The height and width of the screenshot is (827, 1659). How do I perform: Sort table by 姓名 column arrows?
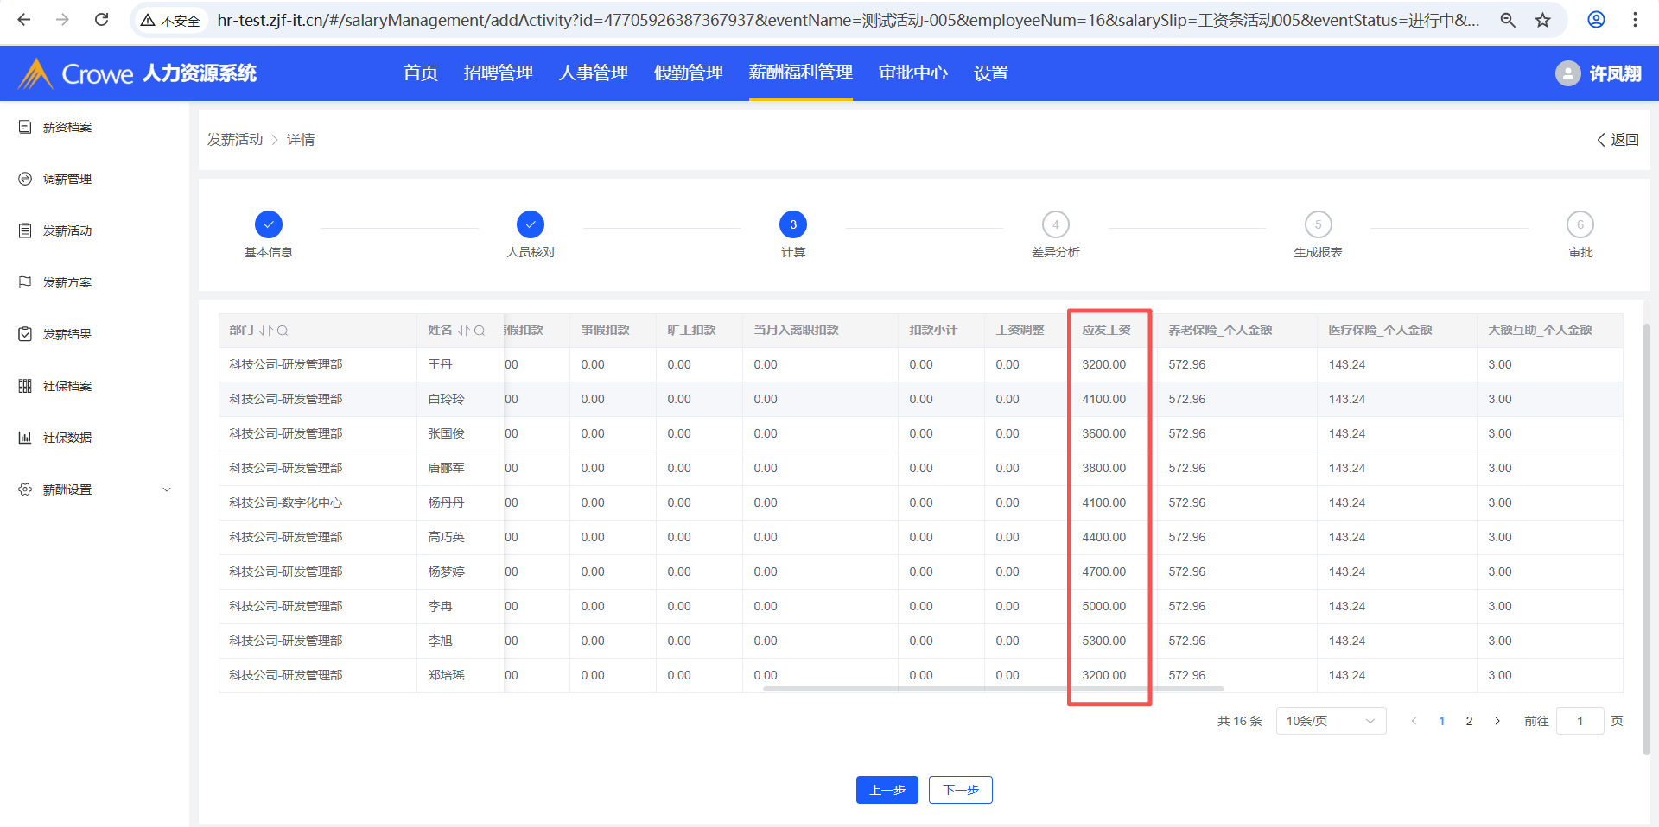click(x=464, y=331)
